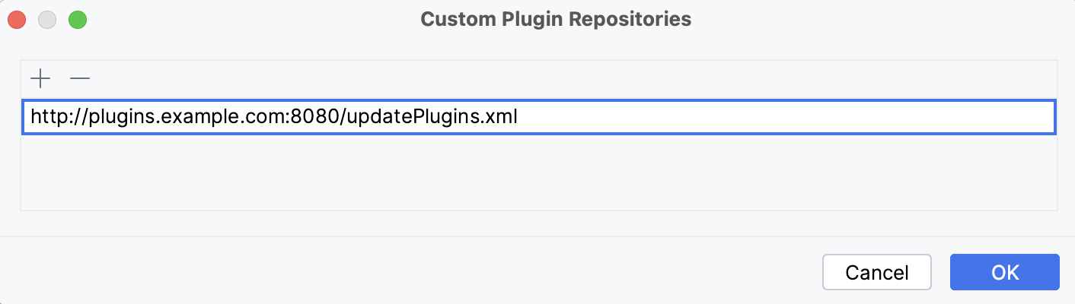Select the repository row starting with http://plugins

(x=274, y=118)
